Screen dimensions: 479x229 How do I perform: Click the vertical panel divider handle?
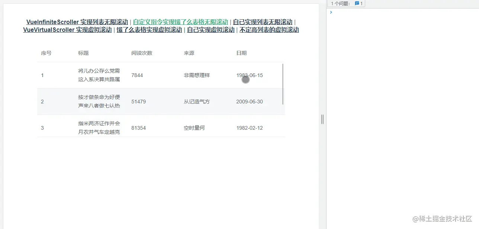[x=322, y=119]
